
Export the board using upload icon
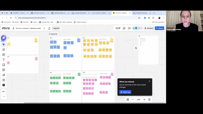tap(49, 28)
